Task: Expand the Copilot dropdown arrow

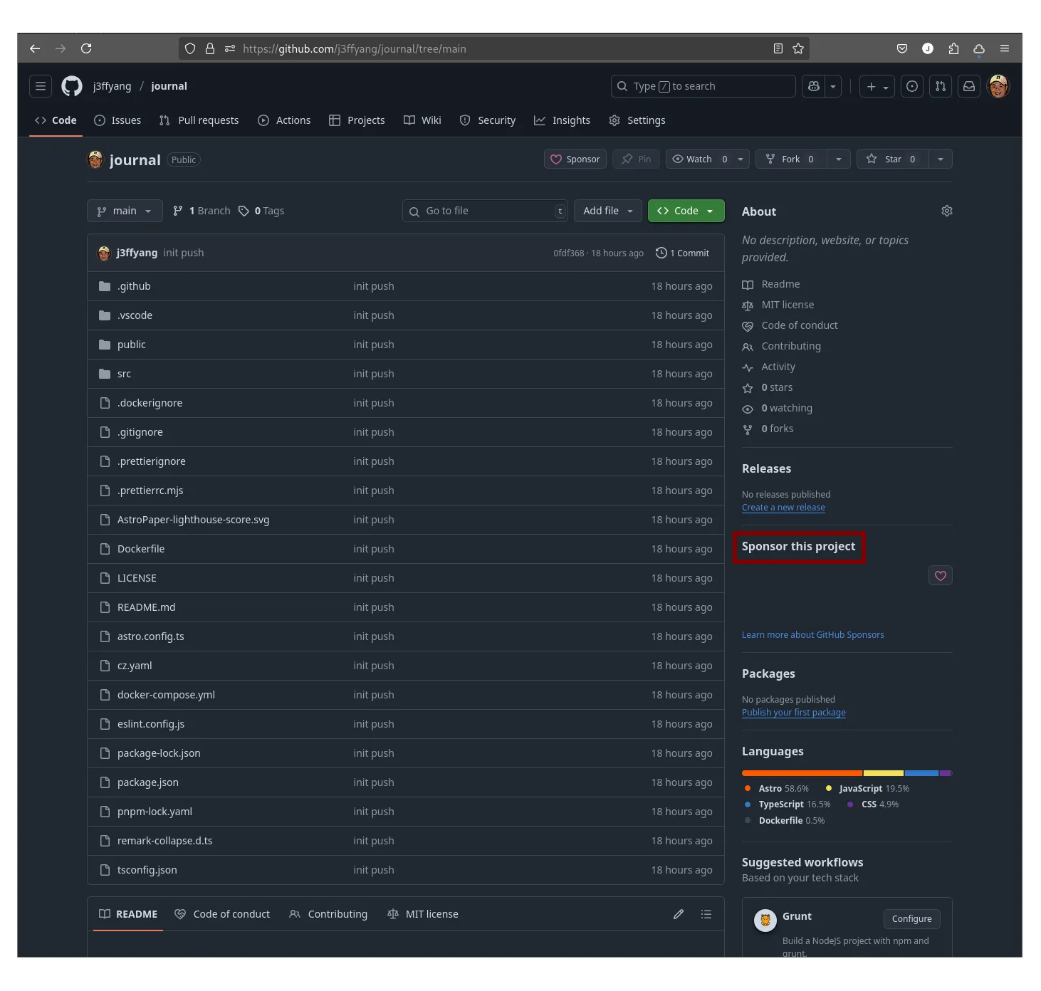Action: tap(833, 86)
